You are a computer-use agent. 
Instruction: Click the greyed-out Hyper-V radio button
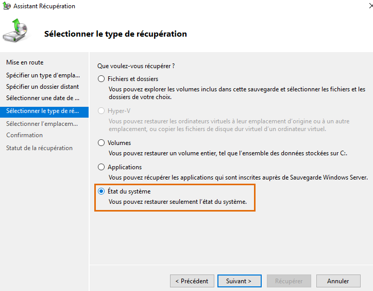101,111
